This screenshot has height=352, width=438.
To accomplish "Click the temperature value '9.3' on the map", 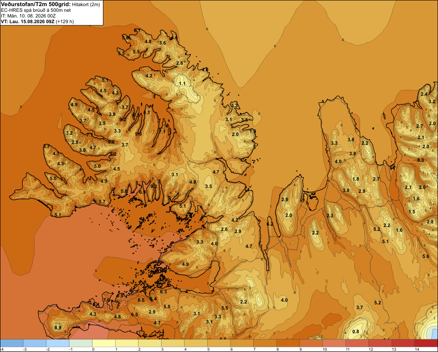I will (x=138, y=134).
